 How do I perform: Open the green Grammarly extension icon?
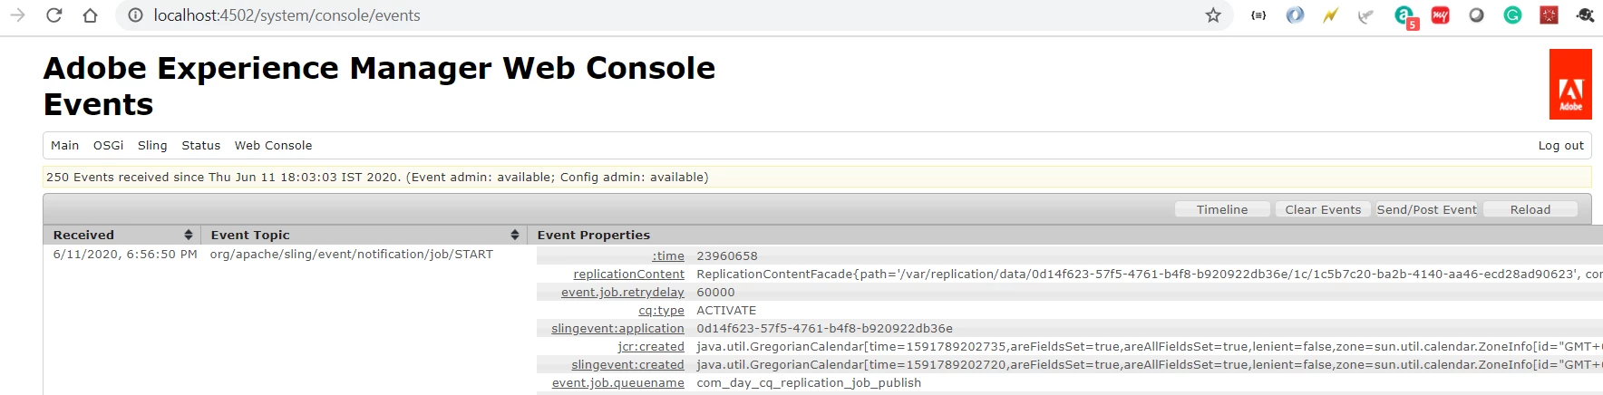pos(1512,15)
